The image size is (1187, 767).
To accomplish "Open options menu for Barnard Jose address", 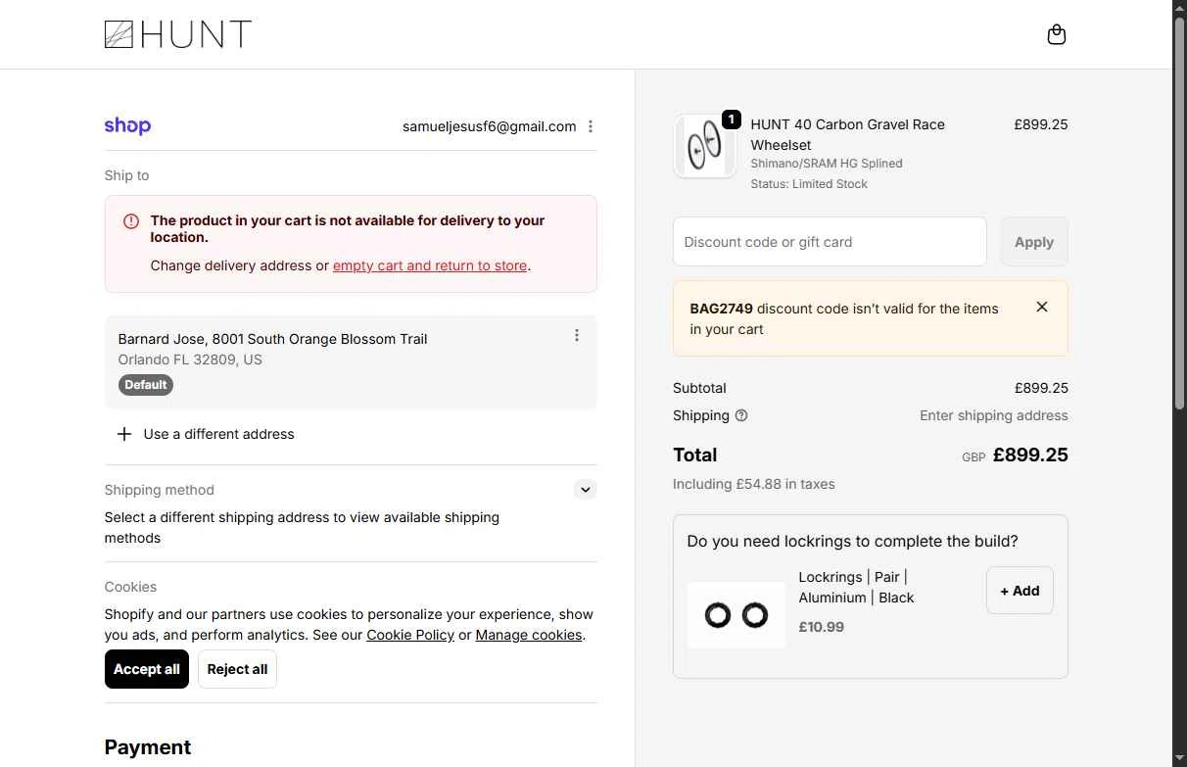I will pos(577,335).
